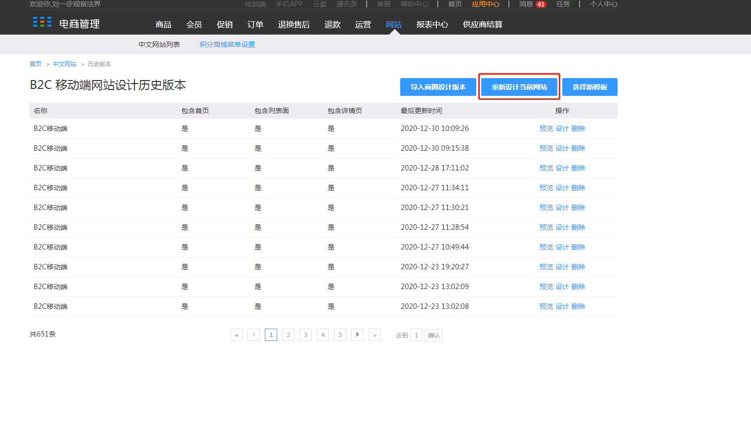Switch to 积分商城菜单设置 sub-tab
751x422 pixels.
(x=227, y=44)
